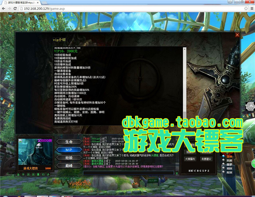Click the blue MP bar button
255x197 pixels.
point(69,150)
